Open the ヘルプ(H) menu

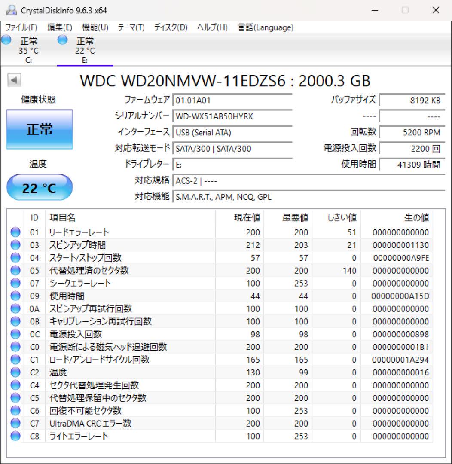click(x=213, y=27)
